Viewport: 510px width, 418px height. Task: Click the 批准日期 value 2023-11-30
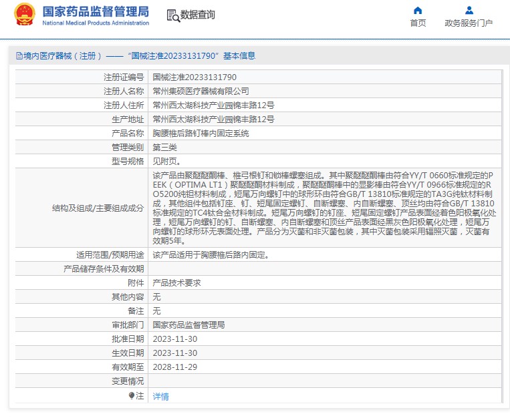pyautogui.click(x=175, y=339)
